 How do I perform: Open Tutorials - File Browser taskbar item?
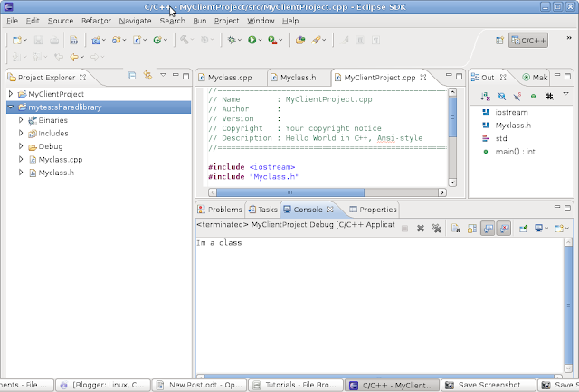(x=296, y=385)
